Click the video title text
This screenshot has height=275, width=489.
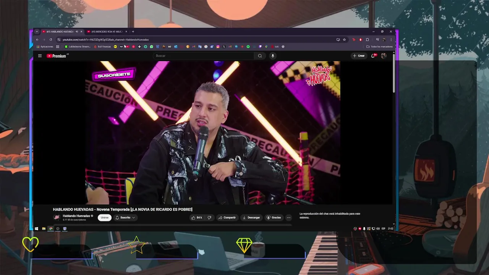123,209
